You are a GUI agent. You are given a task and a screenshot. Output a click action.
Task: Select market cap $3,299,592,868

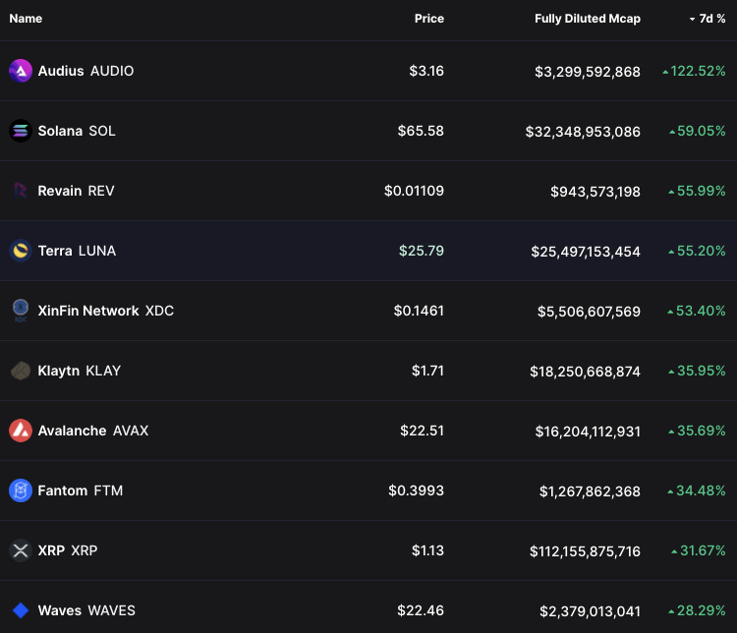pos(588,72)
